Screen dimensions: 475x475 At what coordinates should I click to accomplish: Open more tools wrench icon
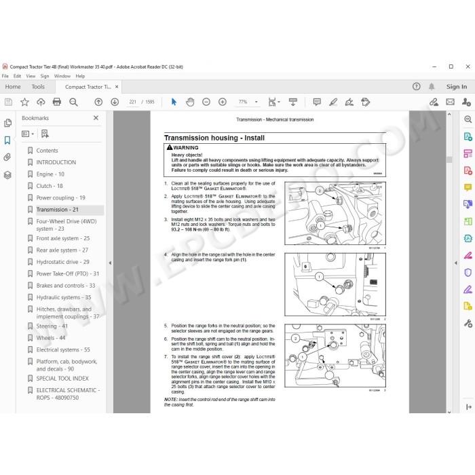tap(468, 324)
